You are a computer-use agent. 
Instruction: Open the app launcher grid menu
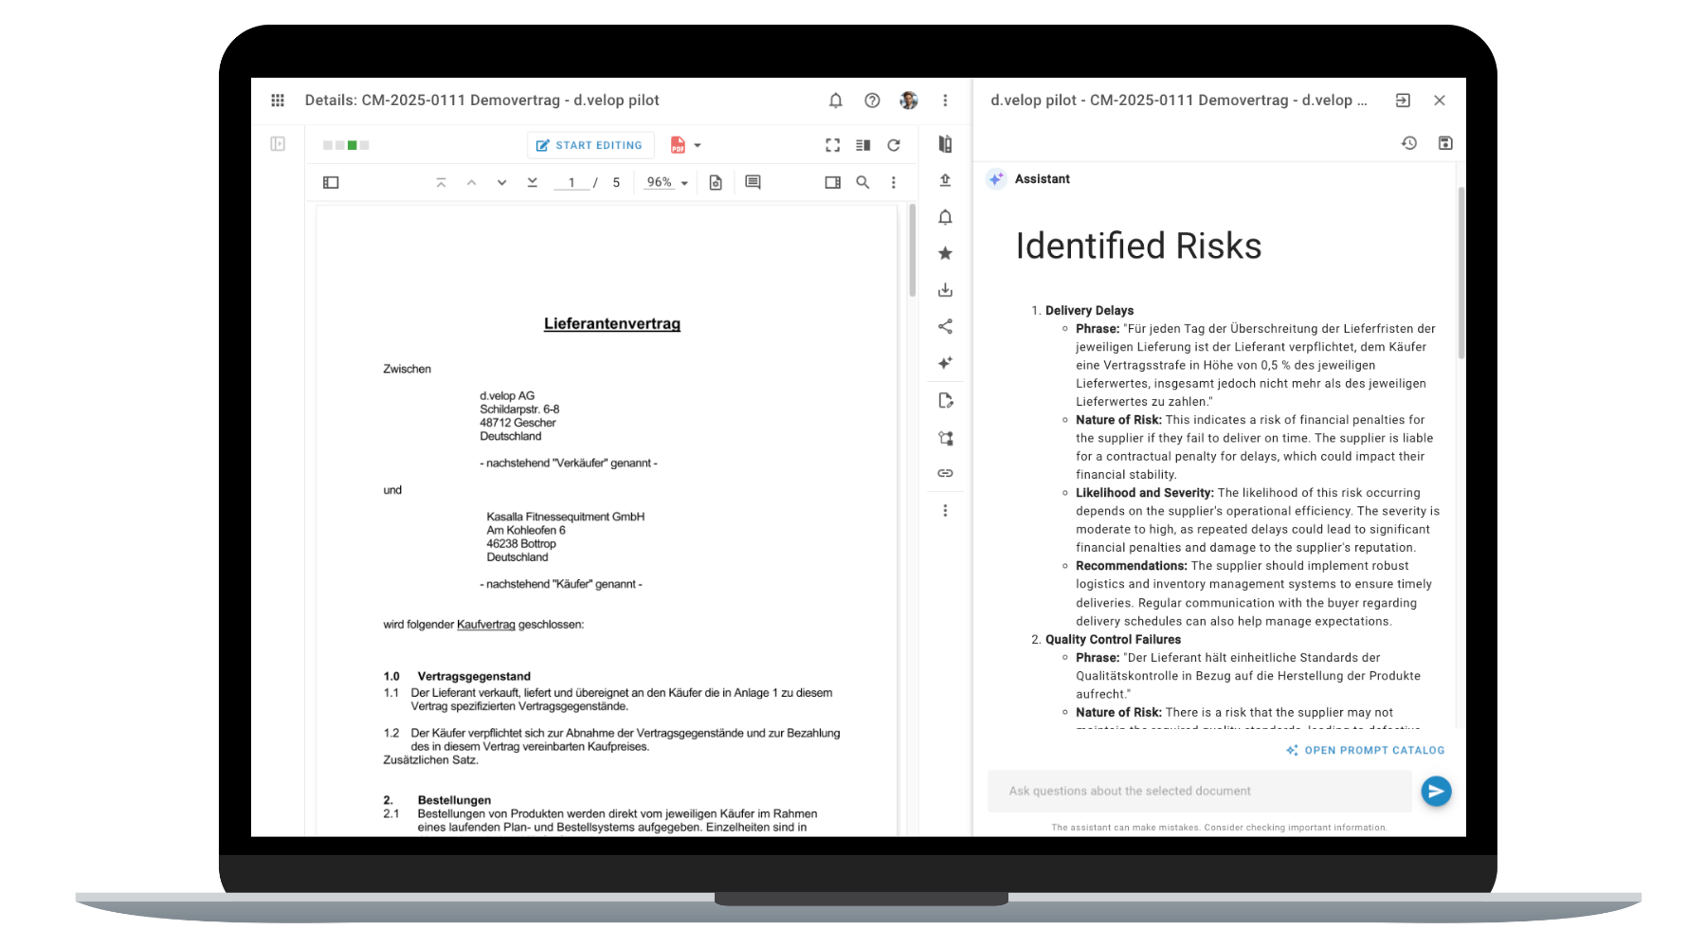(x=278, y=100)
